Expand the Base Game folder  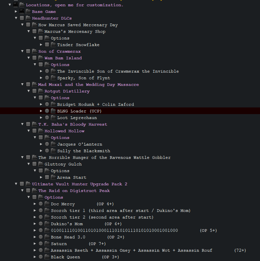click(x=16, y=12)
